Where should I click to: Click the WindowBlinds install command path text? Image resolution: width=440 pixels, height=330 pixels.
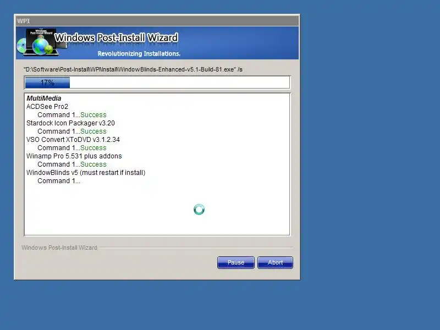click(x=133, y=69)
